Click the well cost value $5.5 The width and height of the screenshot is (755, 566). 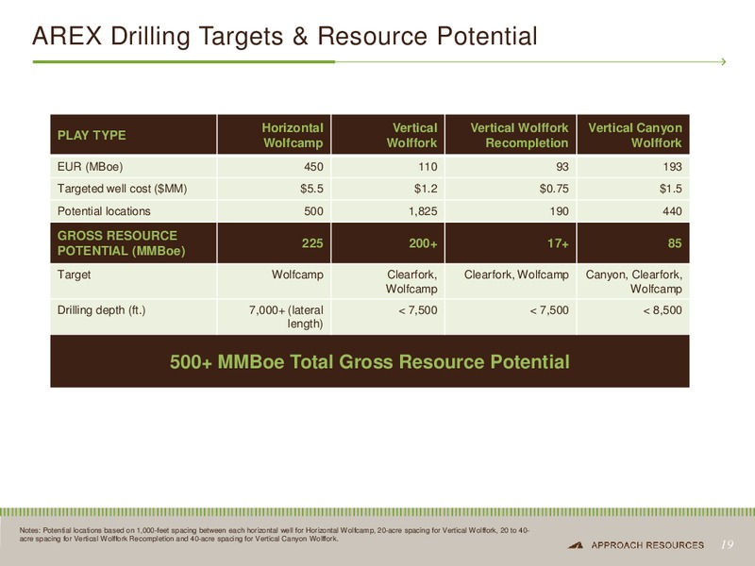(x=311, y=189)
